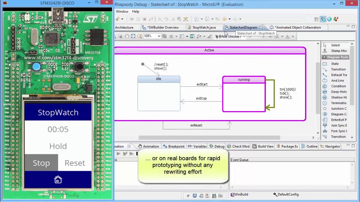
Task: Click the home icon on the board screen
Action: (x=58, y=180)
